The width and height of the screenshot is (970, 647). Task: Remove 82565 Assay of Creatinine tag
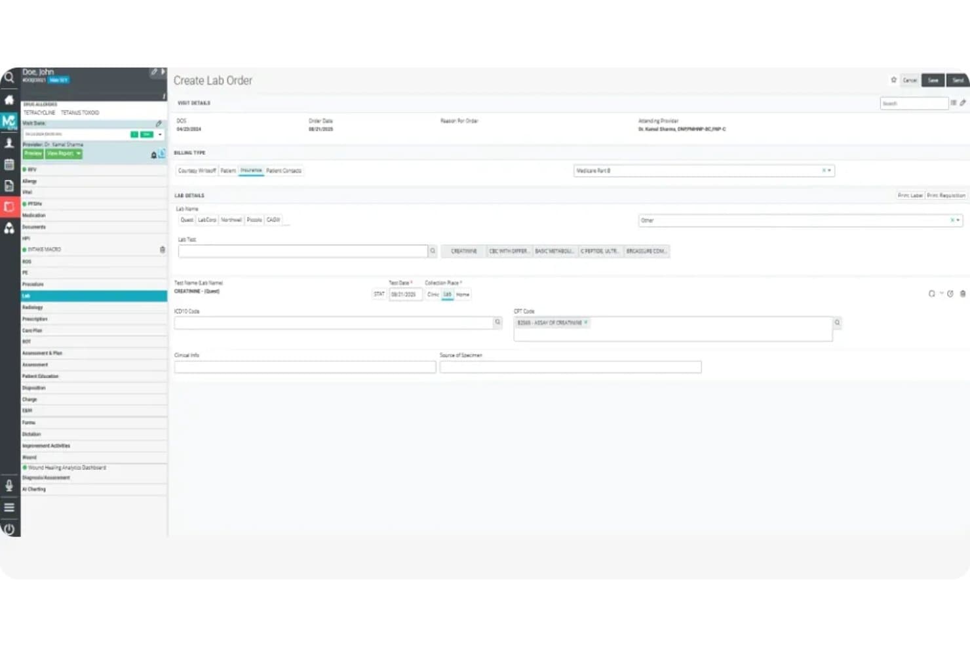586,323
